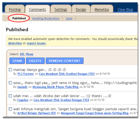This screenshot has width=140, height=119.
Task: Click the REMOVE CONTENT button
Action: pos(64,61)
